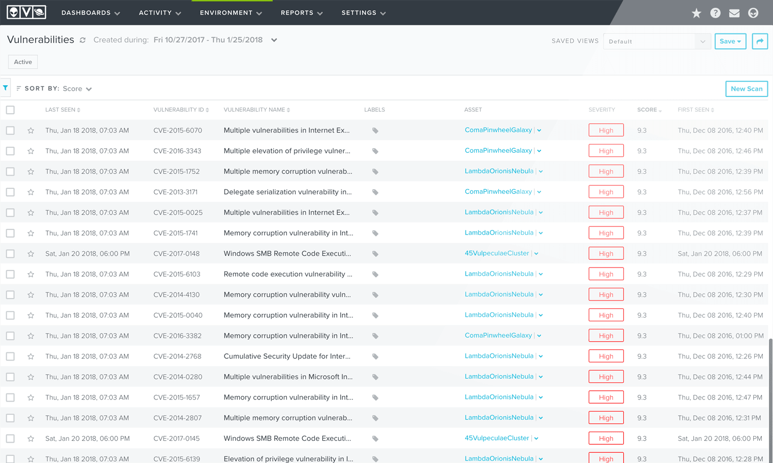Expand the 45VulpeculaeCluster asset dropdown
This screenshot has width=773, height=463.
536,253
